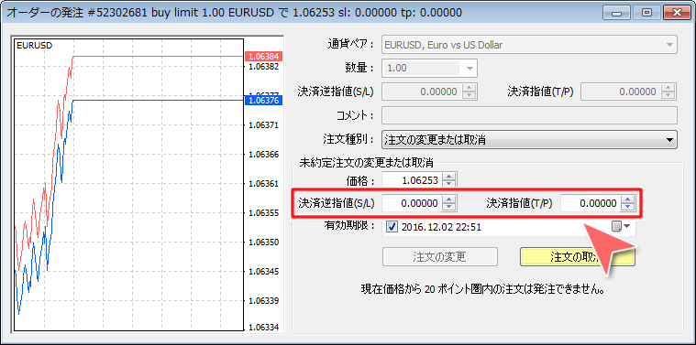Screen dimensions: 696x345
Task: Click the 注文の変更 modify button
Action: (439, 257)
